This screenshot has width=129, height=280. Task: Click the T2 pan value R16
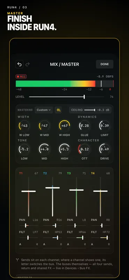[59, 220]
